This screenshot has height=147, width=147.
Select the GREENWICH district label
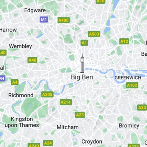coord(128,78)
